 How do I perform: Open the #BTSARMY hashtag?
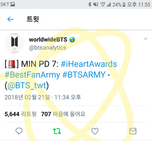84,75
